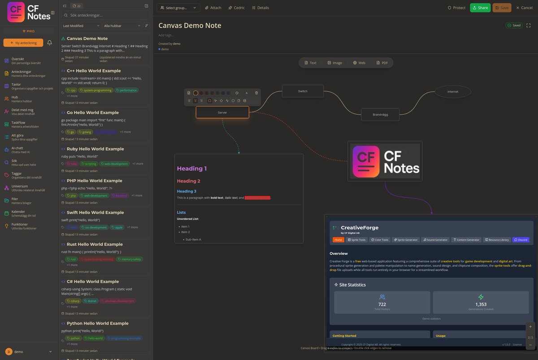Open the Select group dropdown
Image resolution: width=538 pixels, height=360 pixels.
click(x=178, y=8)
